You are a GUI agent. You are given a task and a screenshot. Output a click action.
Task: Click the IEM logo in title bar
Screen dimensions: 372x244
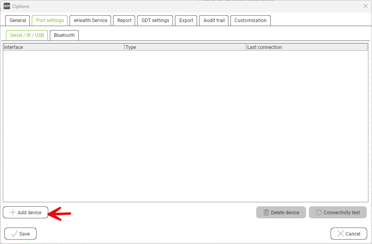pos(7,6)
